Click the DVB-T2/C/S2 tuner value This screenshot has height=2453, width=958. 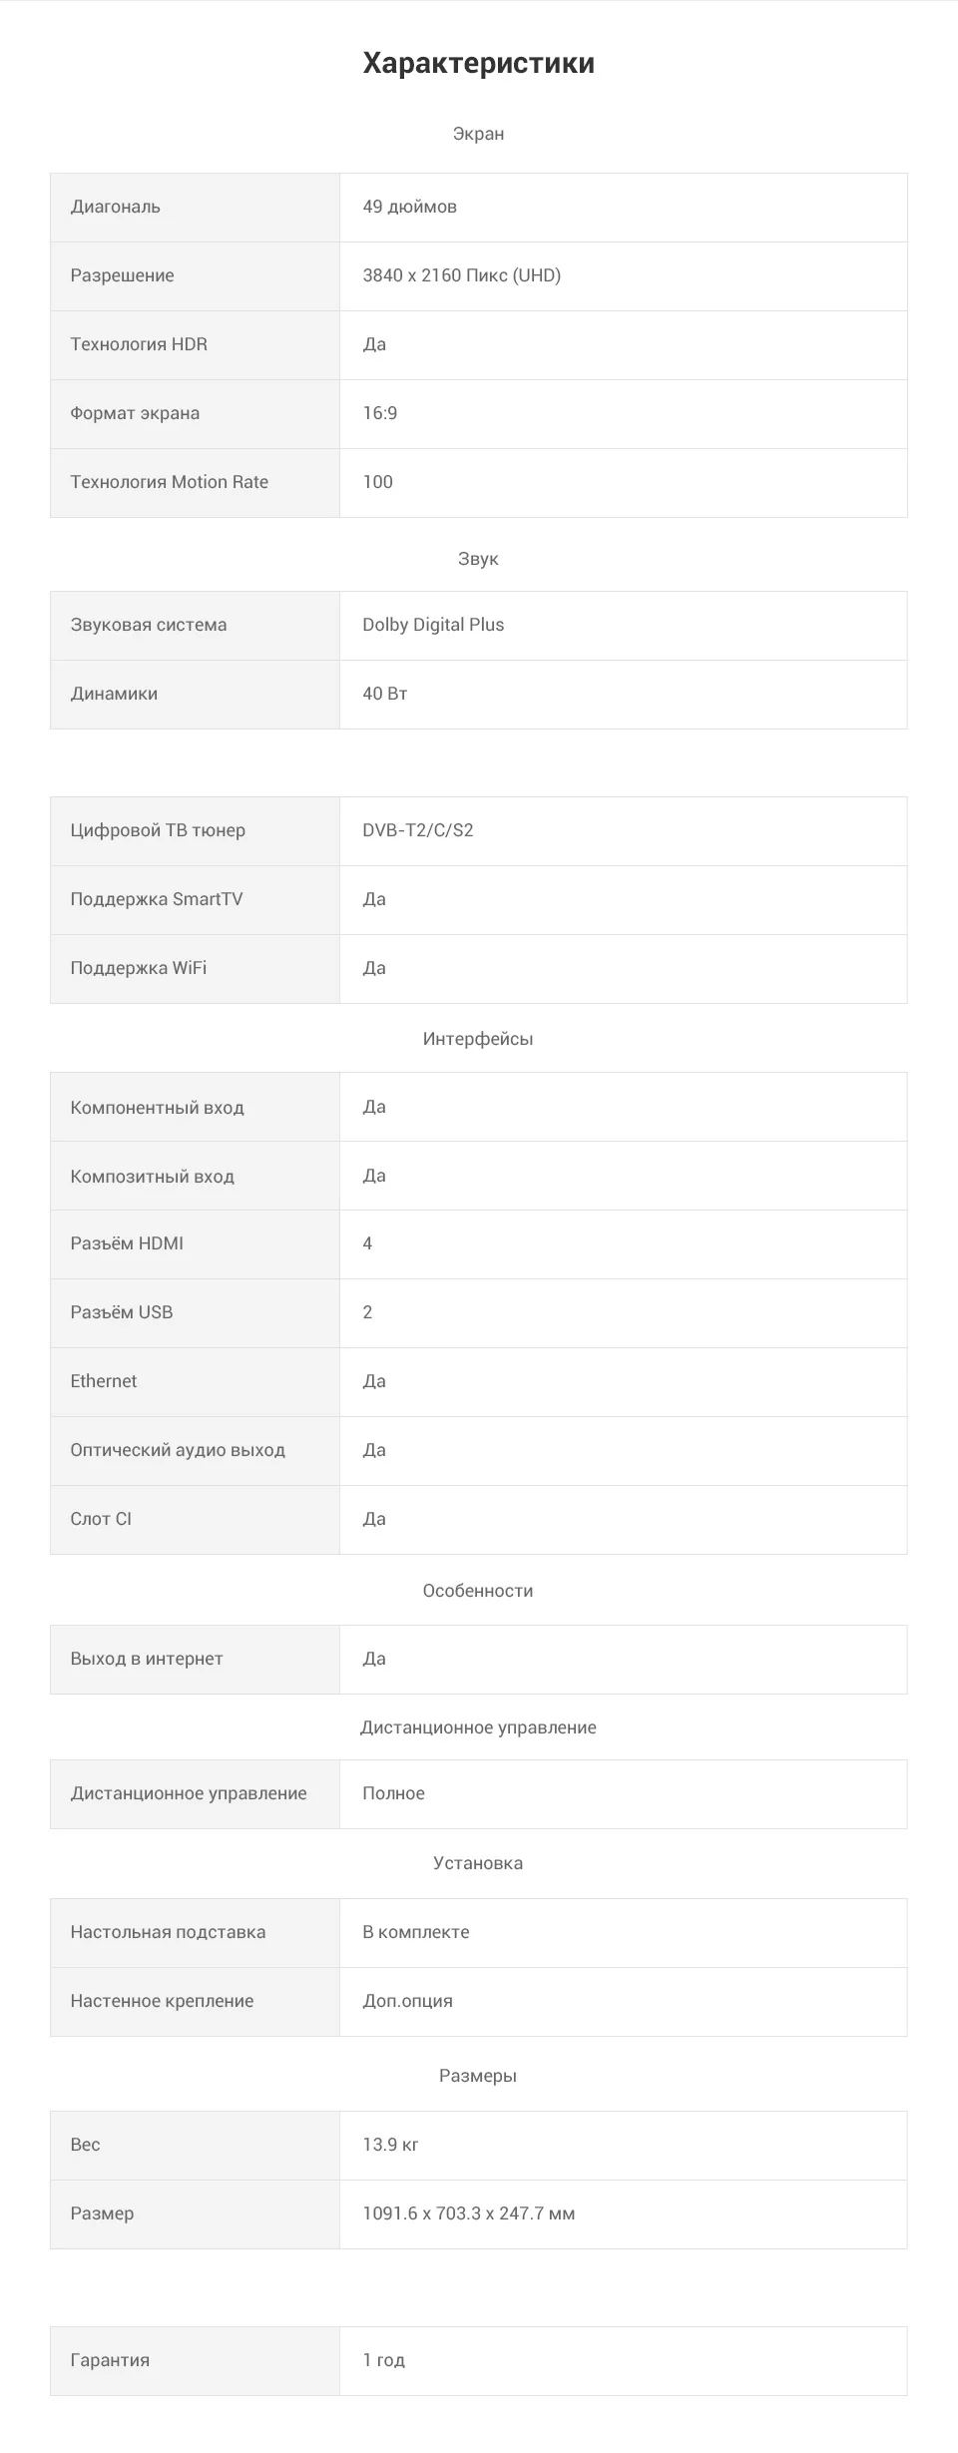point(418,830)
